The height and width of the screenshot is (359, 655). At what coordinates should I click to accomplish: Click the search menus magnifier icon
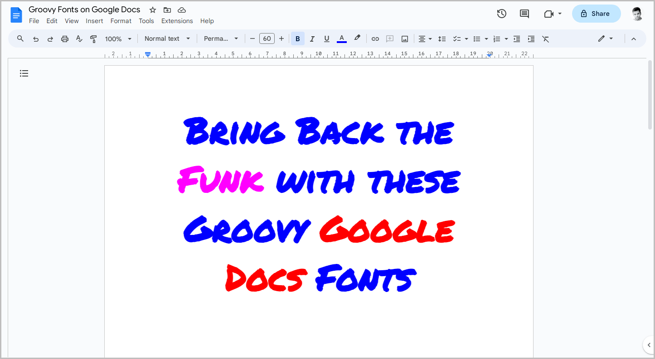20,39
